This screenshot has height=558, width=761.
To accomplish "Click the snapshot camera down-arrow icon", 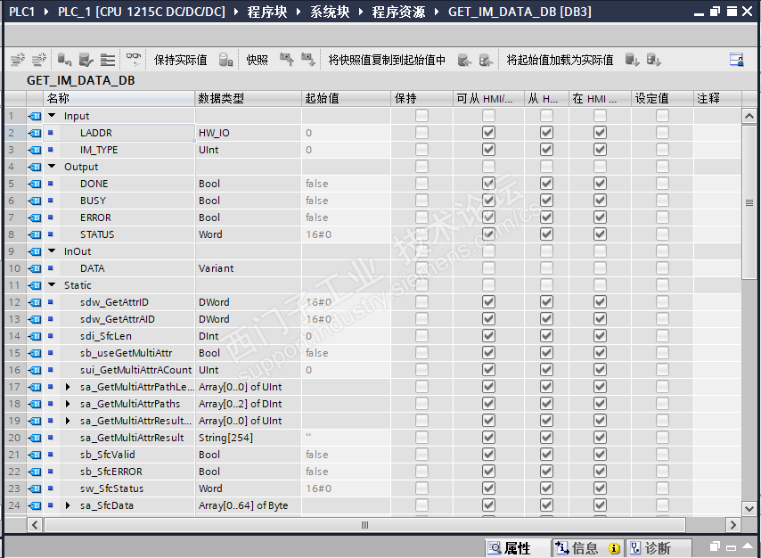I will (x=307, y=60).
